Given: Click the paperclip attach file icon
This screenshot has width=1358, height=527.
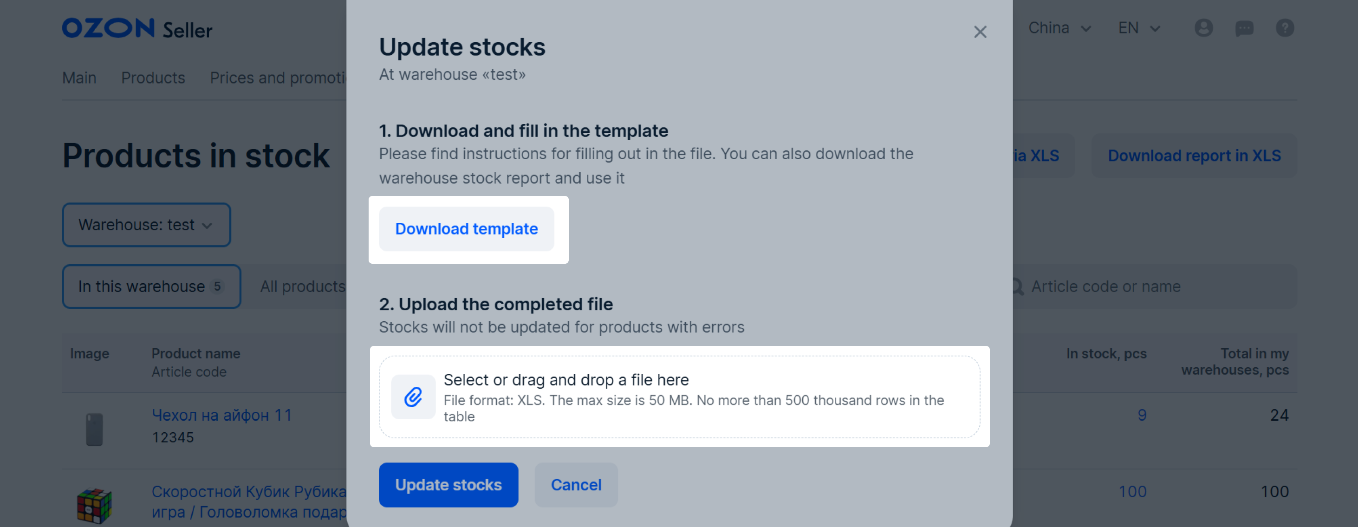Looking at the screenshot, I should click(x=413, y=397).
